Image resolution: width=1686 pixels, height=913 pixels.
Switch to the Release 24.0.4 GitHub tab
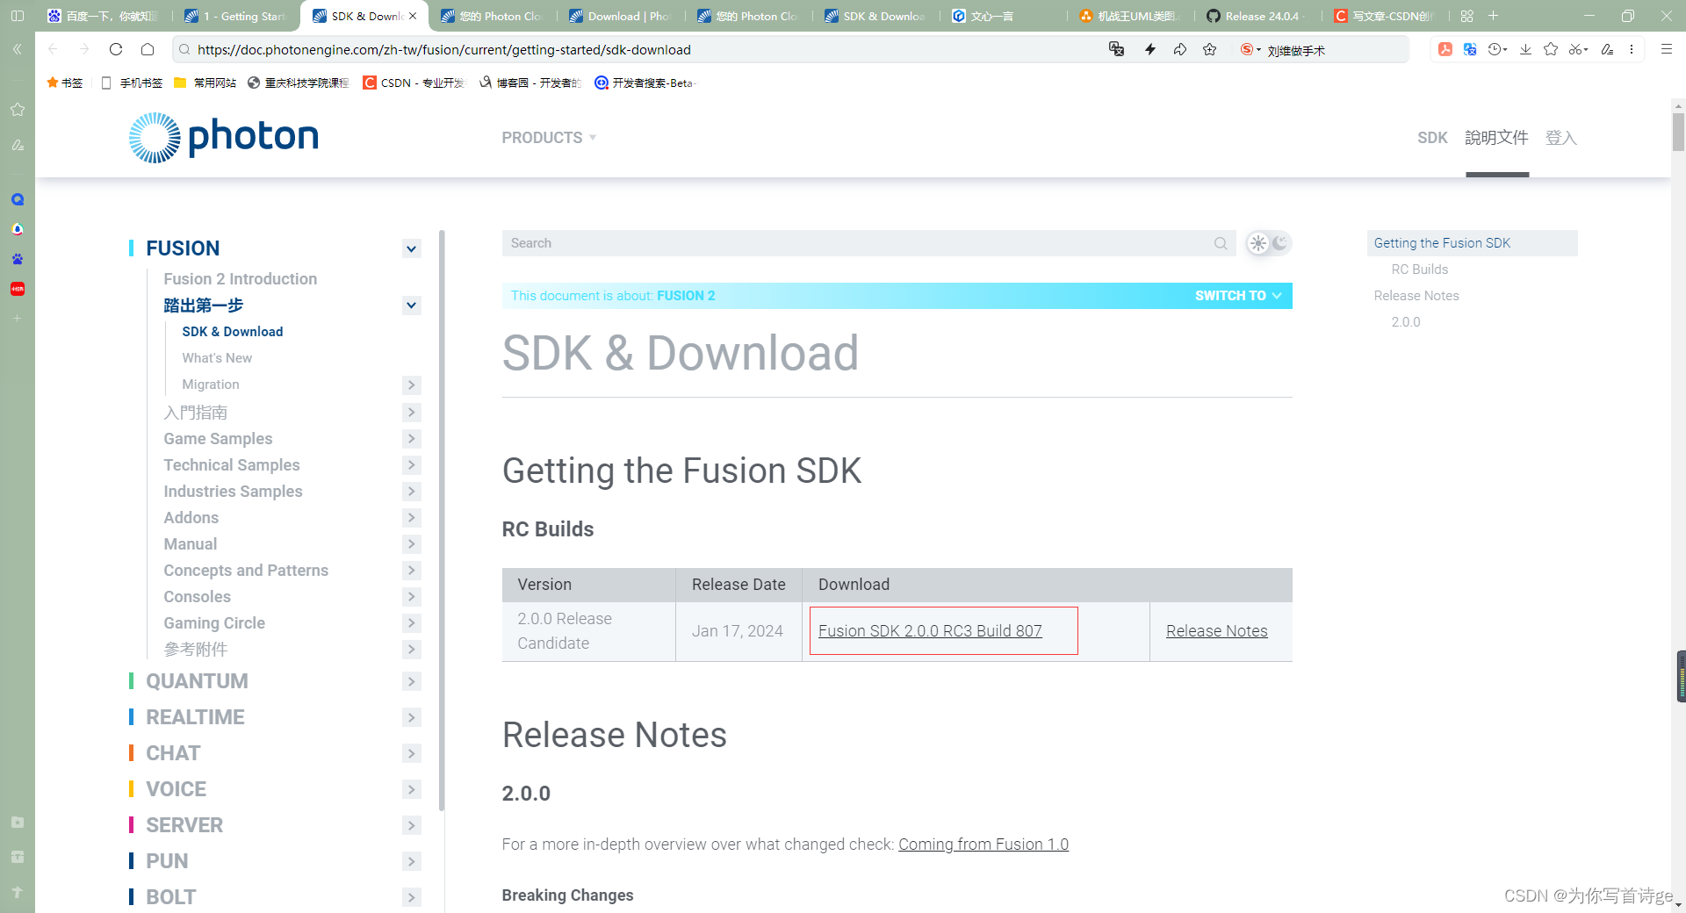click(x=1256, y=16)
